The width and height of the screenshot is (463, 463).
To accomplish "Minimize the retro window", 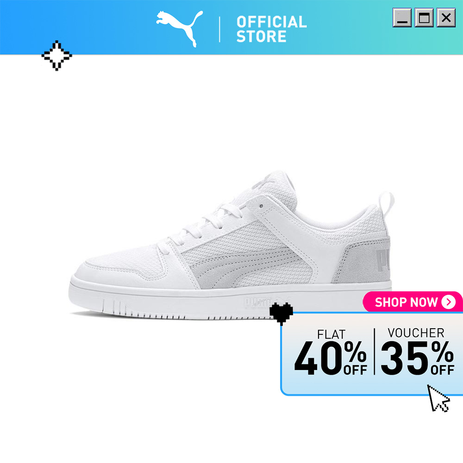I will tap(402, 18).
